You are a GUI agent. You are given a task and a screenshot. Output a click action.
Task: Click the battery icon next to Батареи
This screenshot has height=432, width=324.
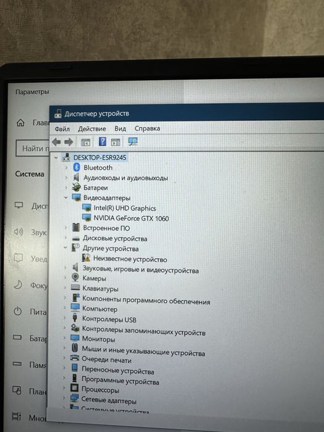point(76,188)
